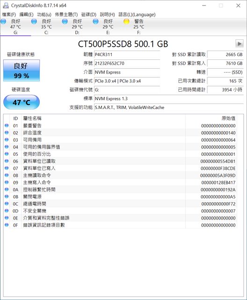247x300 pixels.
Task: Click the 屬性名稱 column header
Action: [x=103, y=118]
